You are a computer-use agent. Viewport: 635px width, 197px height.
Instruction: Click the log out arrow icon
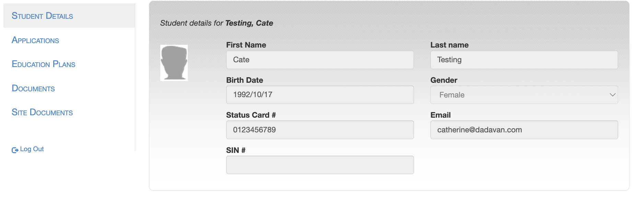tap(15, 150)
